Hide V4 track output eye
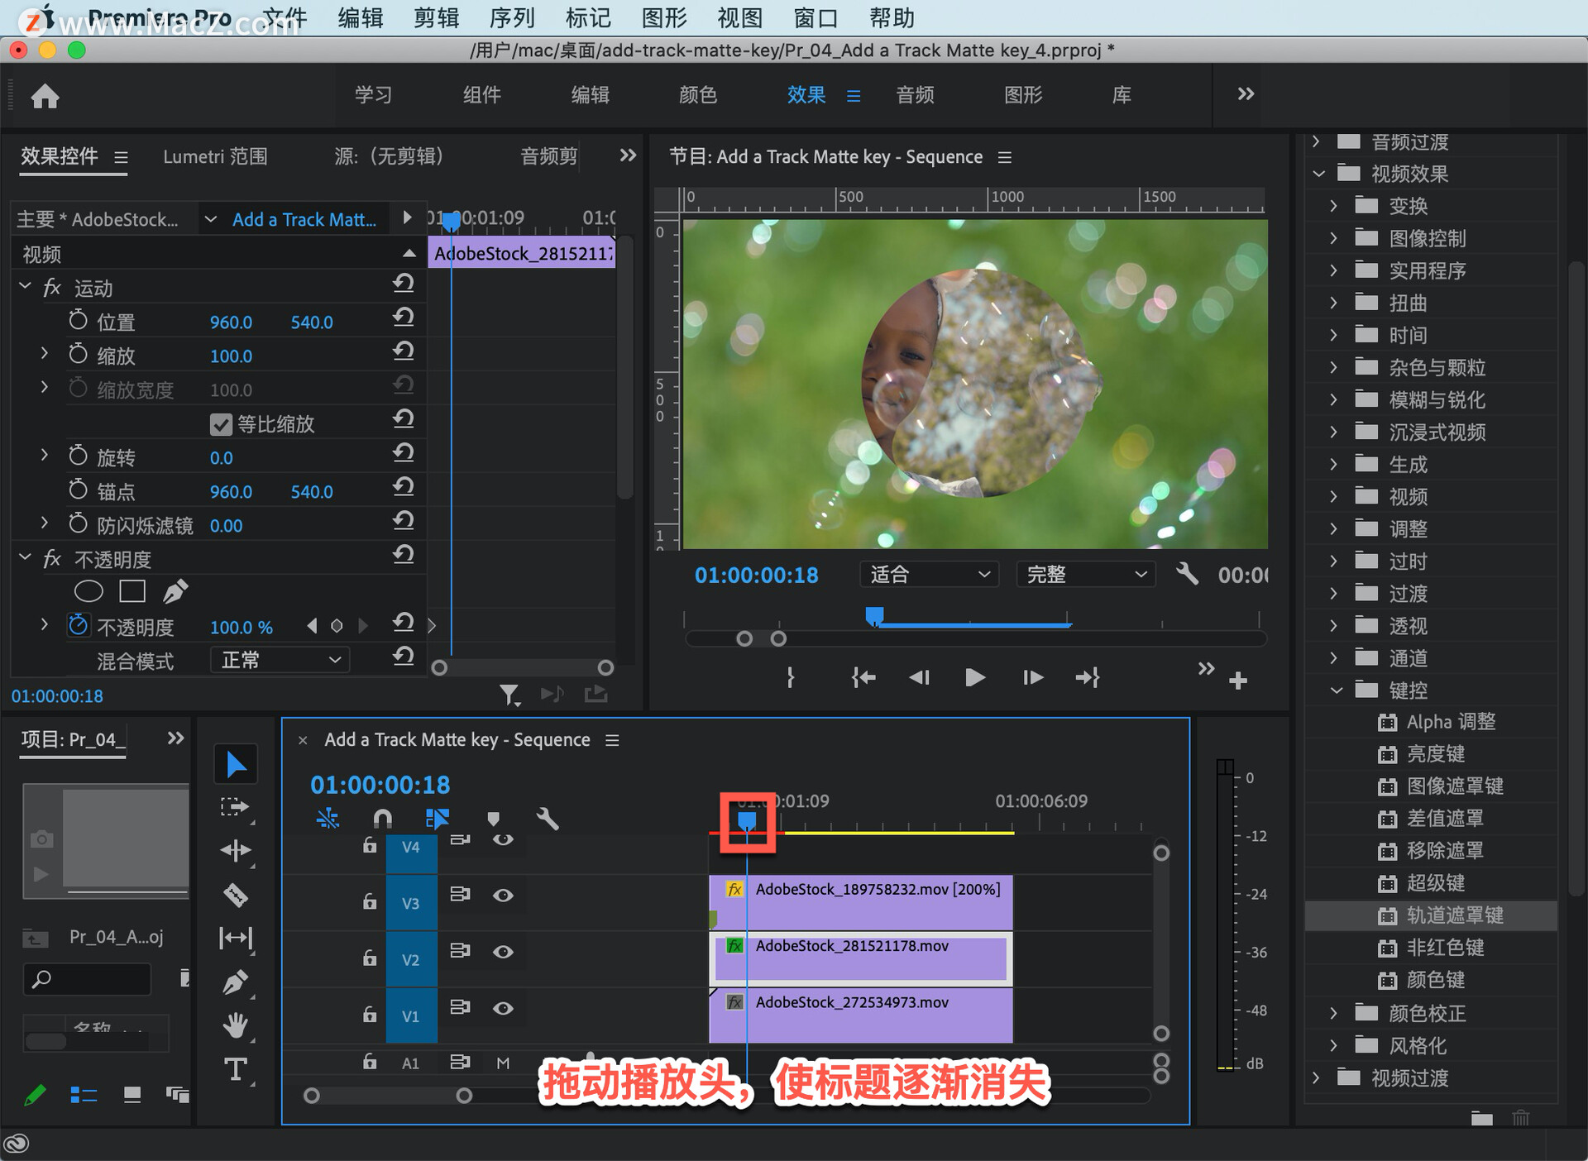This screenshot has width=1588, height=1161. pos(503,840)
